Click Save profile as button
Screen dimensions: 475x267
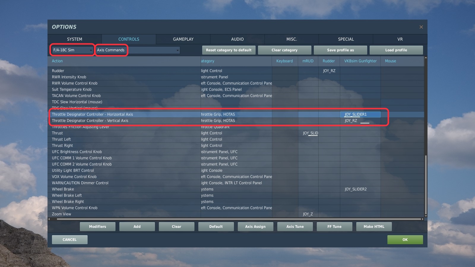[340, 50]
